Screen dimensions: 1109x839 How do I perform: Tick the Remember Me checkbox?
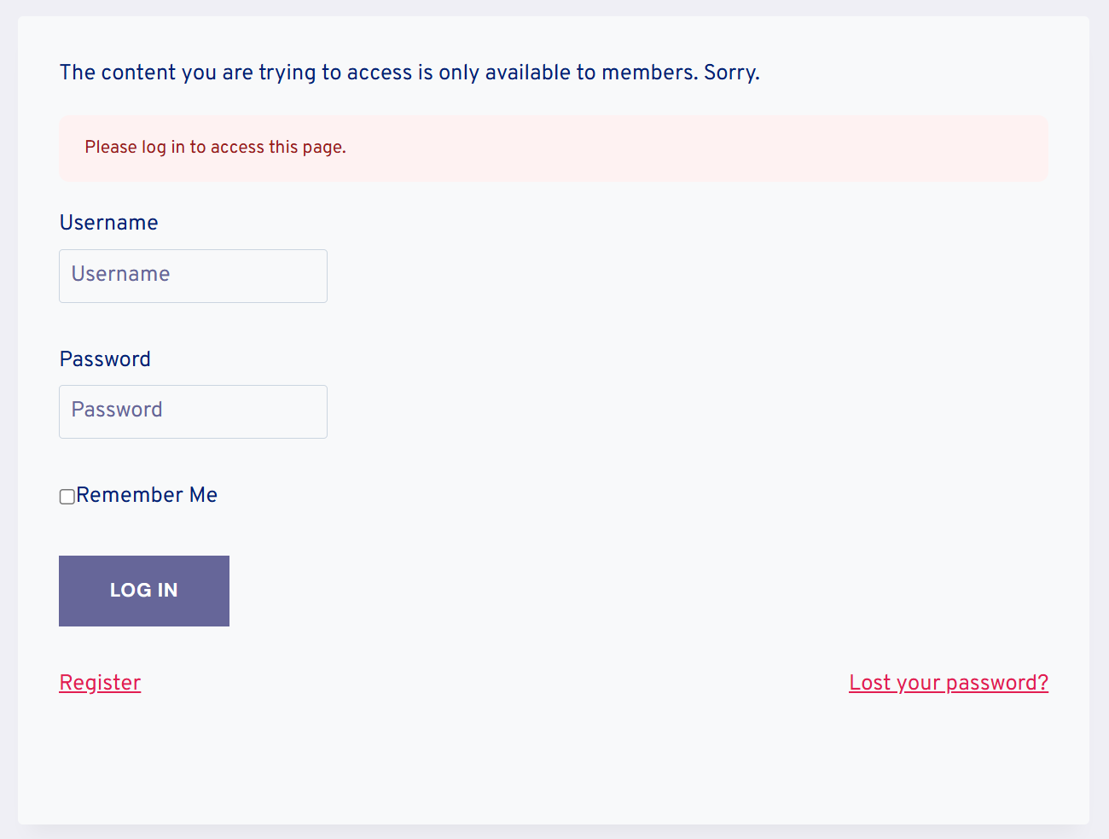click(67, 497)
